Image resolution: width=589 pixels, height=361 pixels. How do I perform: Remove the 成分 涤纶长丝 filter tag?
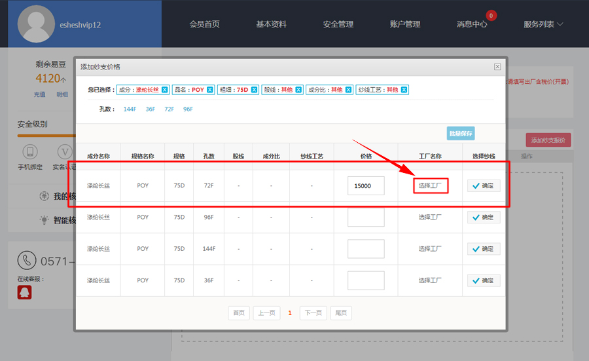click(x=164, y=90)
